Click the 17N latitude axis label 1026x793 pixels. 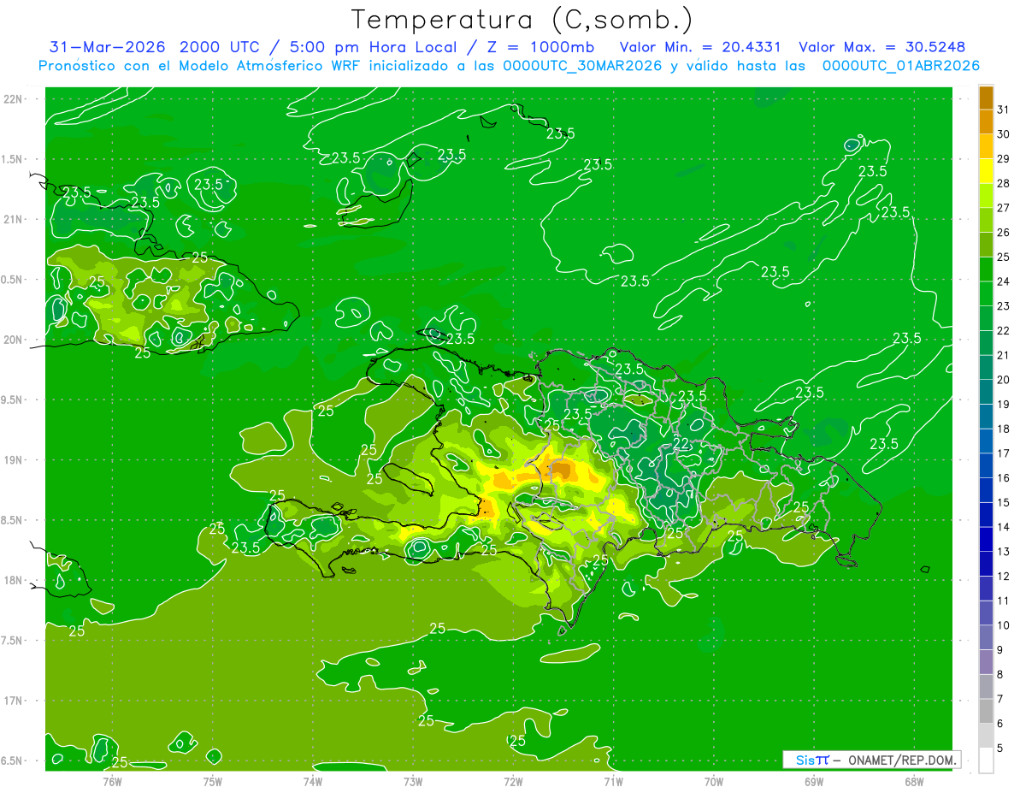click(13, 701)
